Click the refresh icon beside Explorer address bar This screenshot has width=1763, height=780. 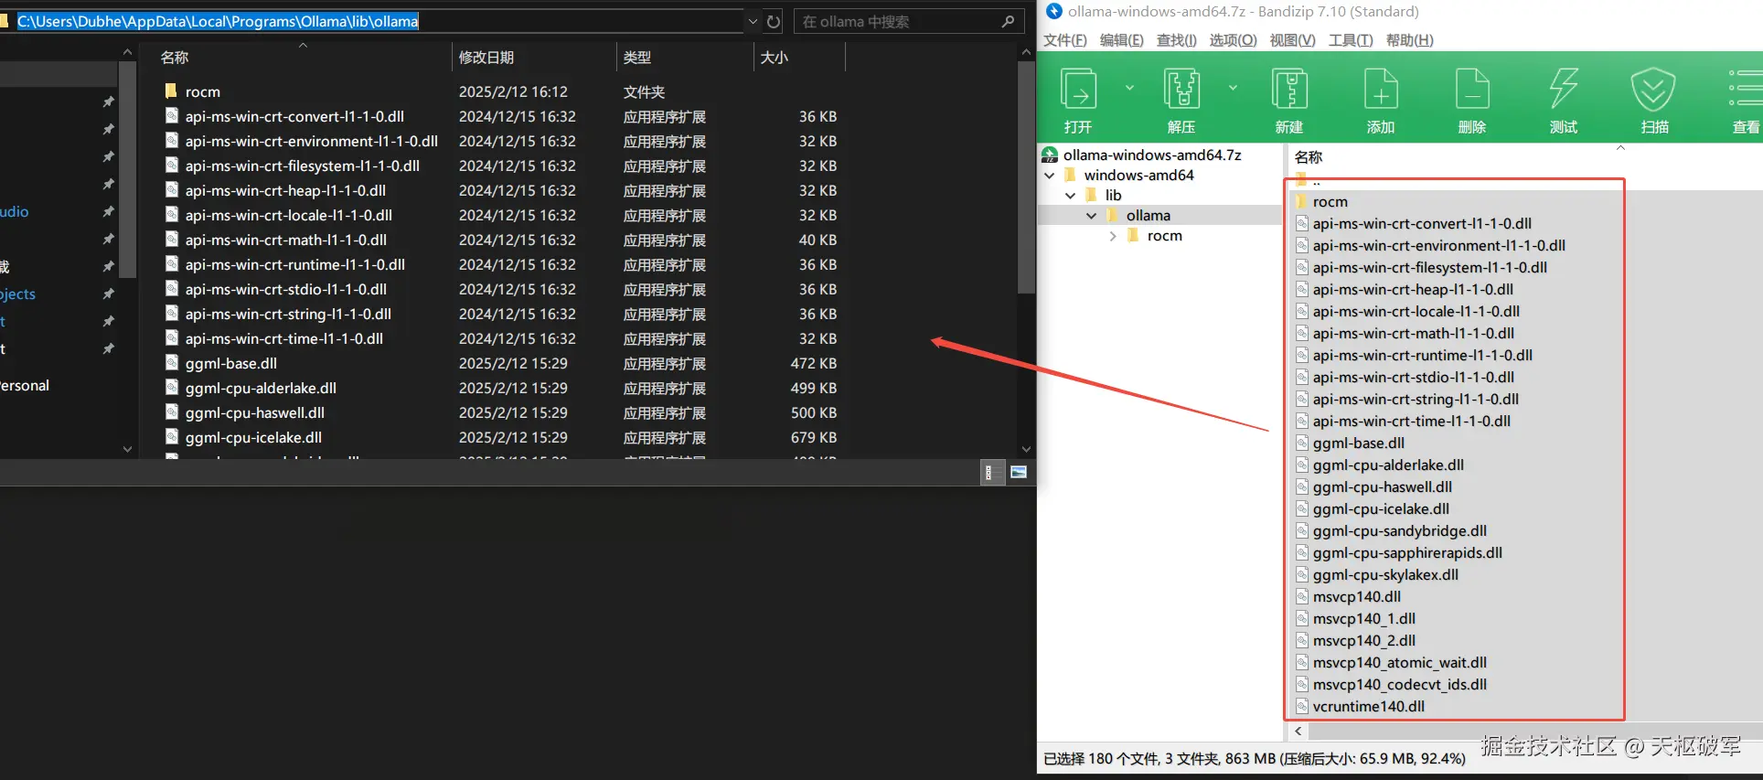click(774, 21)
